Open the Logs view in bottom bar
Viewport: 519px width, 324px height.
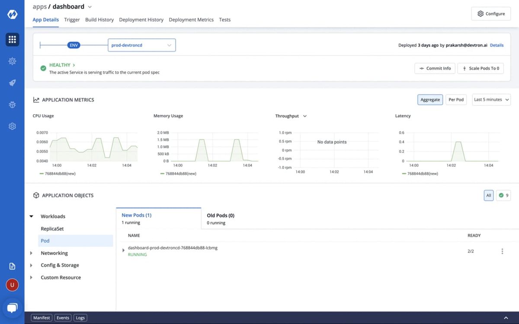click(80, 318)
